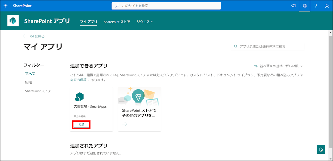Select the マイ アプリ tab
Screen dimensions: 333x161
(x=89, y=22)
